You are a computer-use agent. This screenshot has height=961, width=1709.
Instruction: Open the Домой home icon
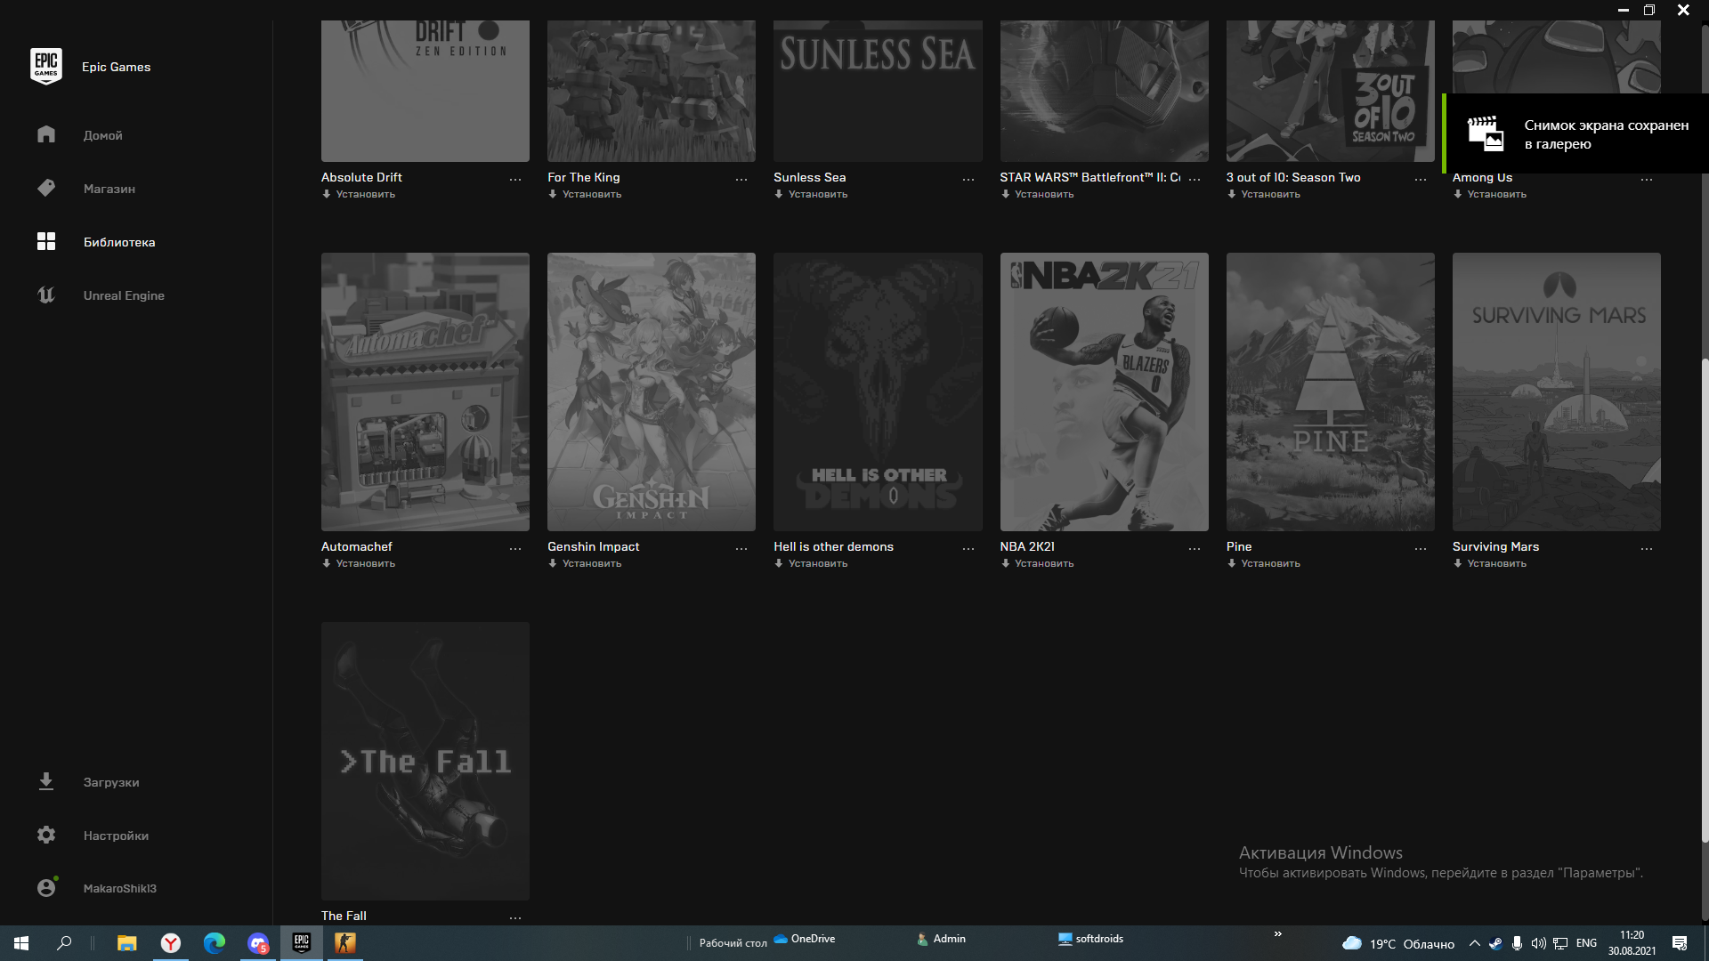click(46, 134)
